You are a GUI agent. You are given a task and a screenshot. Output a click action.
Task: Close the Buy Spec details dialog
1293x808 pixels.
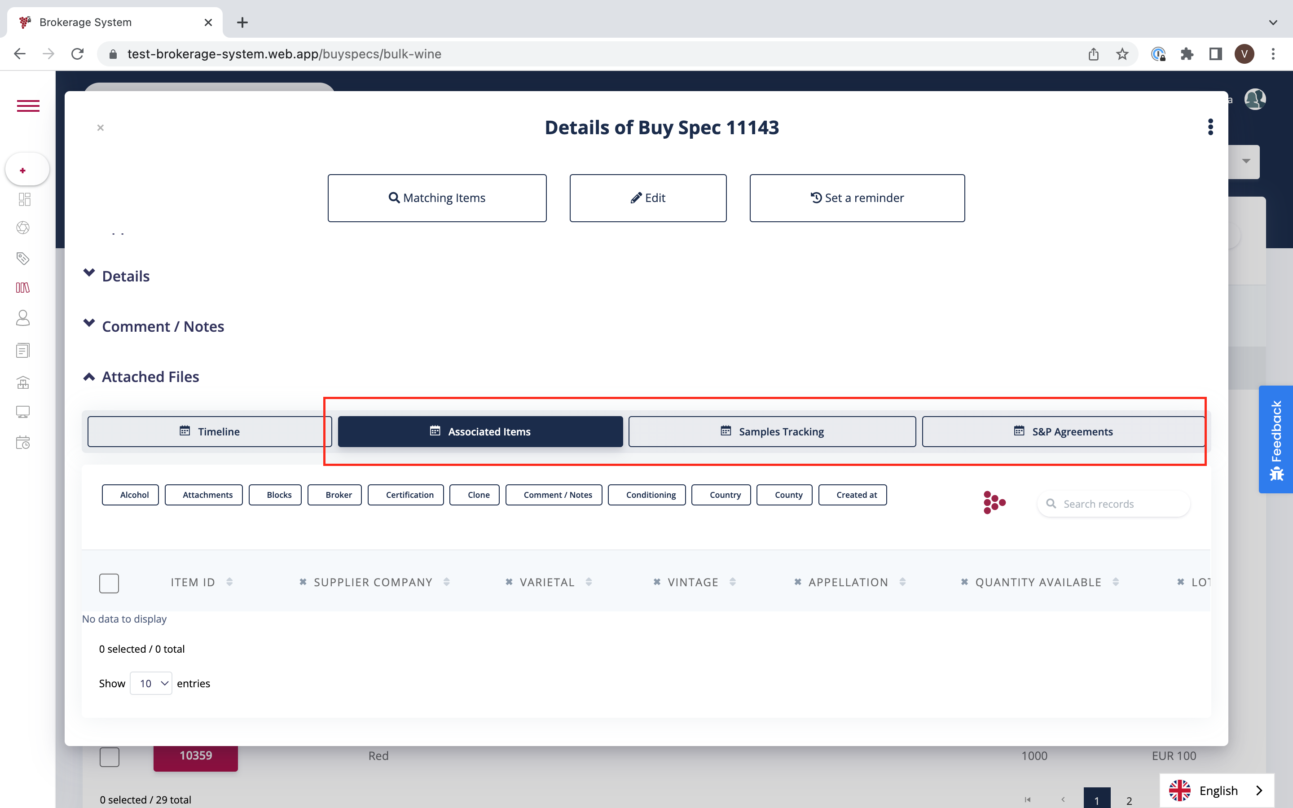tap(101, 128)
